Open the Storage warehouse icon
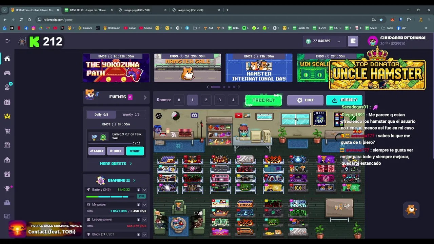This screenshot has height=244, width=434. [x=7, y=160]
